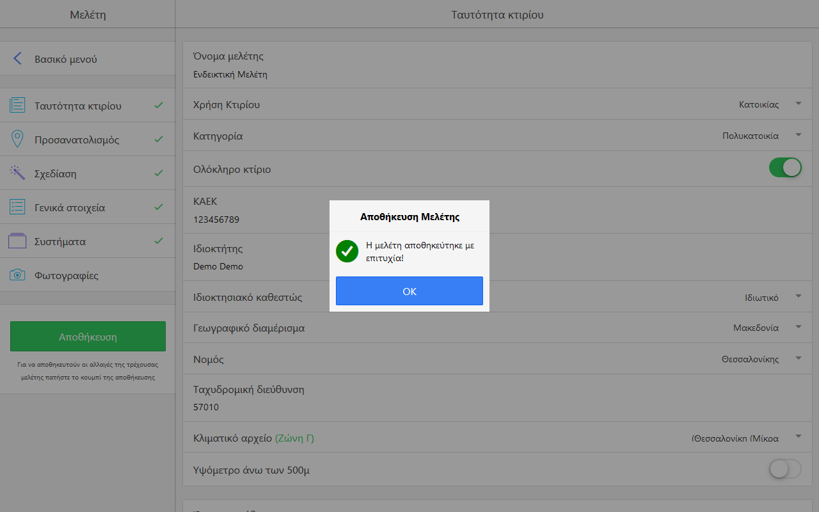The image size is (819, 512).
Task: Click the Ταχυδρομική διεύθυνση field 57010
Action: point(206,407)
